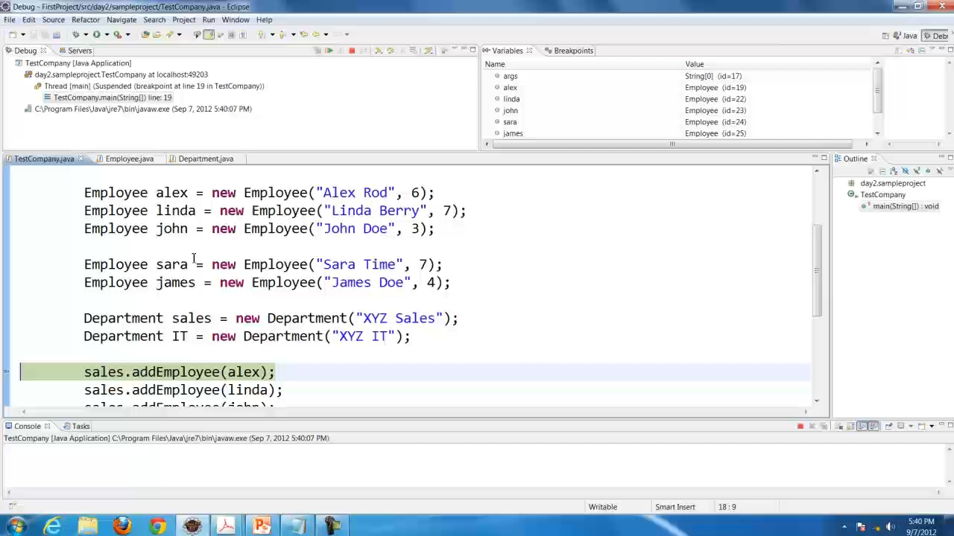Click the Hide Static members icon in Outline
This screenshot has height=536, width=954.
click(917, 171)
